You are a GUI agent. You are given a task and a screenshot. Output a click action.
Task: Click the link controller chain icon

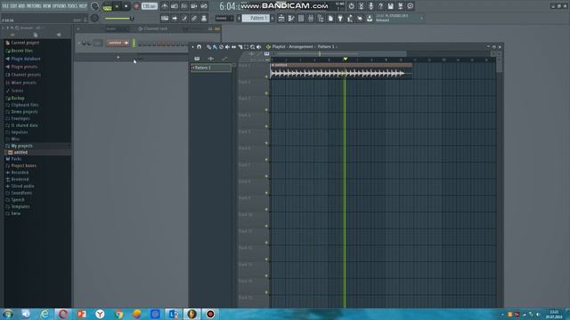(194, 18)
